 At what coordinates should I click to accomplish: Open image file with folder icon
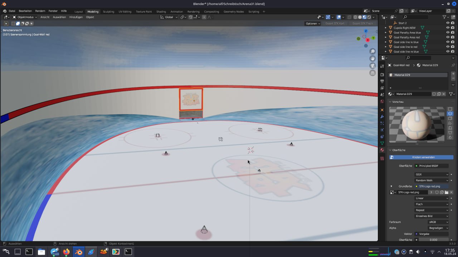tap(446, 192)
